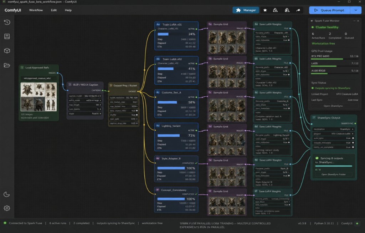
Task: Click the FILE output port of node 6a
Action: pos(290,29)
